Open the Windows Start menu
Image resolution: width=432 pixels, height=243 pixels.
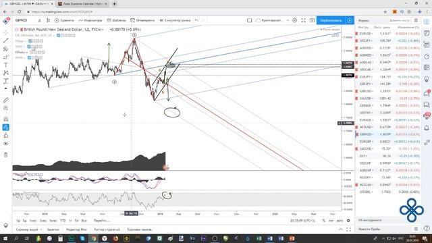pyautogui.click(x=5, y=238)
